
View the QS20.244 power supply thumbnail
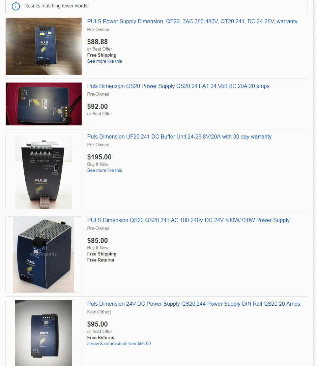pos(44,333)
